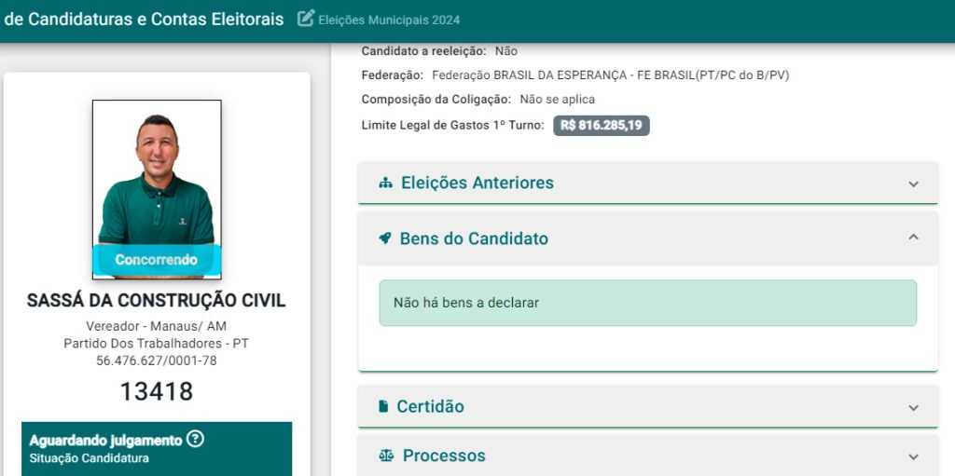955x476 pixels.
Task: Click the Candidaturas e Contas Eleitorais page title
Action: [x=144, y=19]
